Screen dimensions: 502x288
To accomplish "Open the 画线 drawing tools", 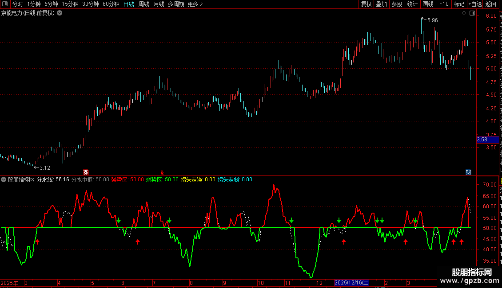I will (428, 4).
